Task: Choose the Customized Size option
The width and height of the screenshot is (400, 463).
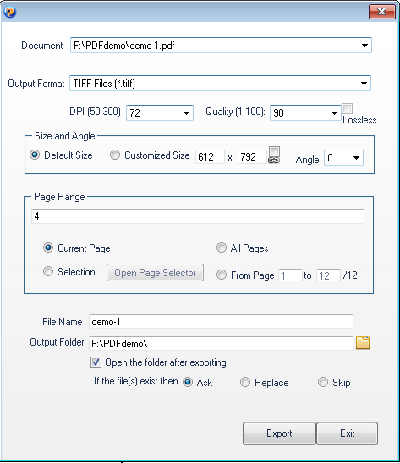Action: point(115,155)
